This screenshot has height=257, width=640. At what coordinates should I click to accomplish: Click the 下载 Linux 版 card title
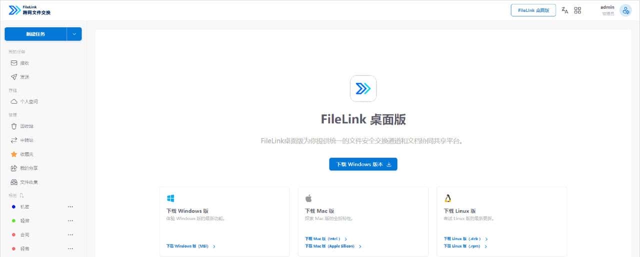(459, 211)
